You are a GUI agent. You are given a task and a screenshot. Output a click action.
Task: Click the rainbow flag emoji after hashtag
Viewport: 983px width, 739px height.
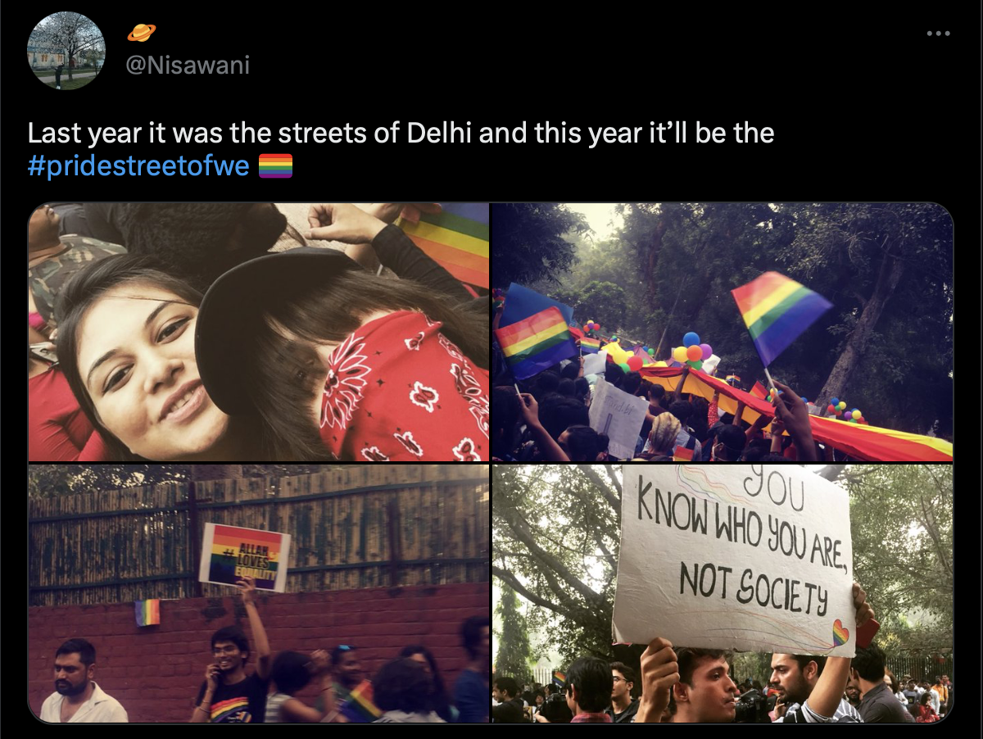point(275,166)
